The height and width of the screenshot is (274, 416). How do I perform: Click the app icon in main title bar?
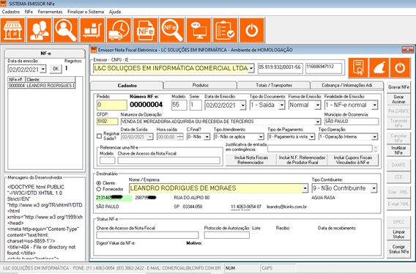(x=4, y=4)
